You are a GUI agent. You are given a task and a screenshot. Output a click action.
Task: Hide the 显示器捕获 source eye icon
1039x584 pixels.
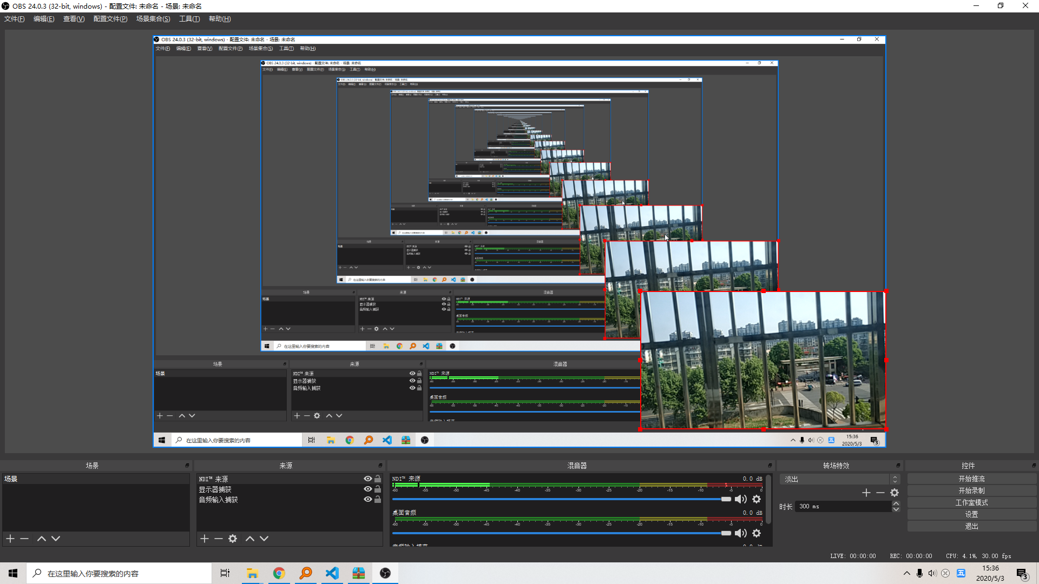[x=367, y=489]
